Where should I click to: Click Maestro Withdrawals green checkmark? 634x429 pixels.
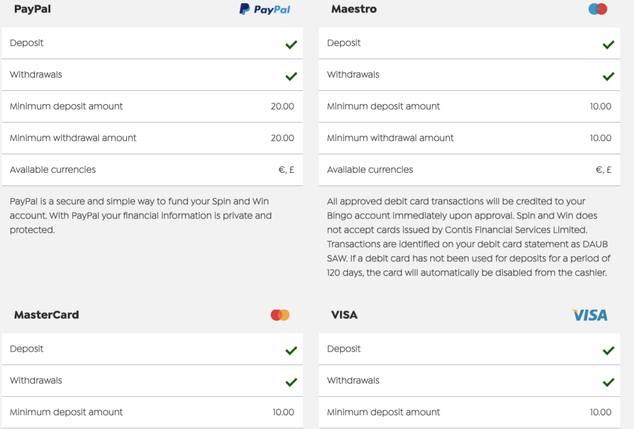609,76
